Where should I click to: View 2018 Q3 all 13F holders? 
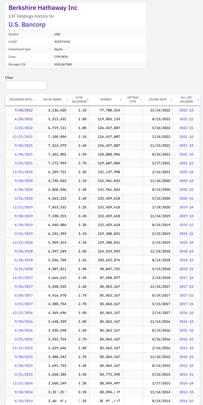click(x=186, y=251)
